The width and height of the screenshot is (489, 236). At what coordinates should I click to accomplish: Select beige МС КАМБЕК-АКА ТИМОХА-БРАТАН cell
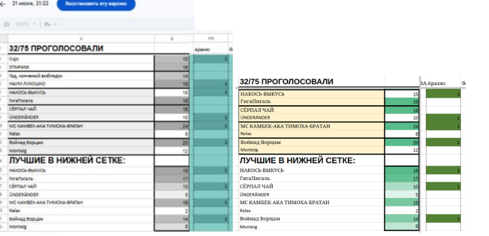[x=312, y=126]
